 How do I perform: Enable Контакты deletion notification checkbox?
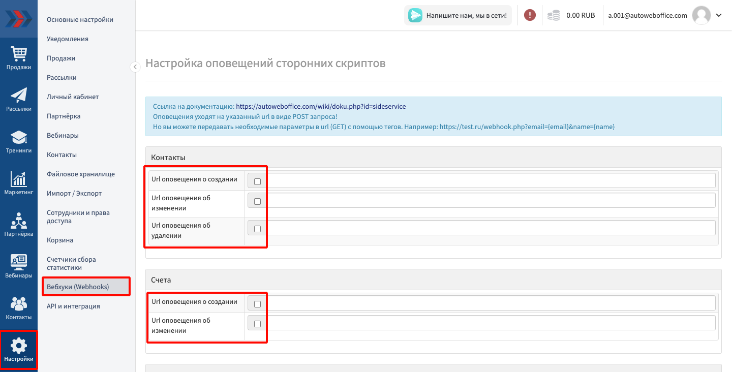[257, 229]
